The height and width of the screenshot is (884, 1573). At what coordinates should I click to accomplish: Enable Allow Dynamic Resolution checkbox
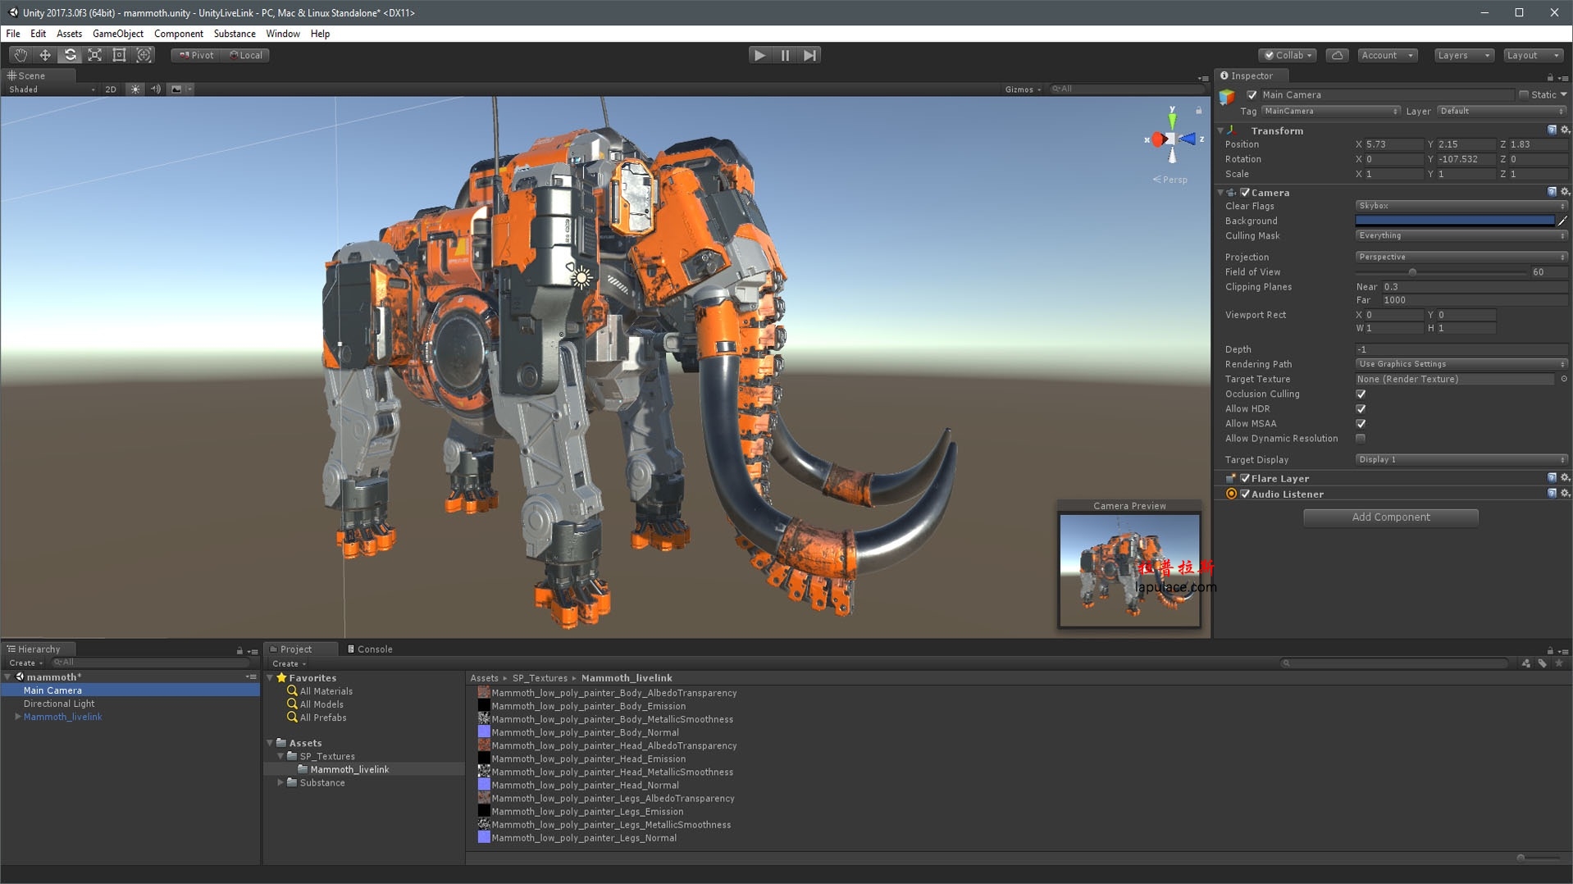pos(1361,439)
